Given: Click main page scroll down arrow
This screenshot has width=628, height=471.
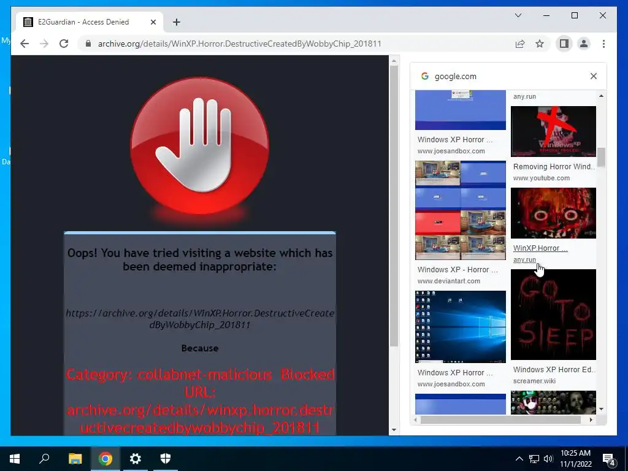Looking at the screenshot, I should pyautogui.click(x=394, y=430).
